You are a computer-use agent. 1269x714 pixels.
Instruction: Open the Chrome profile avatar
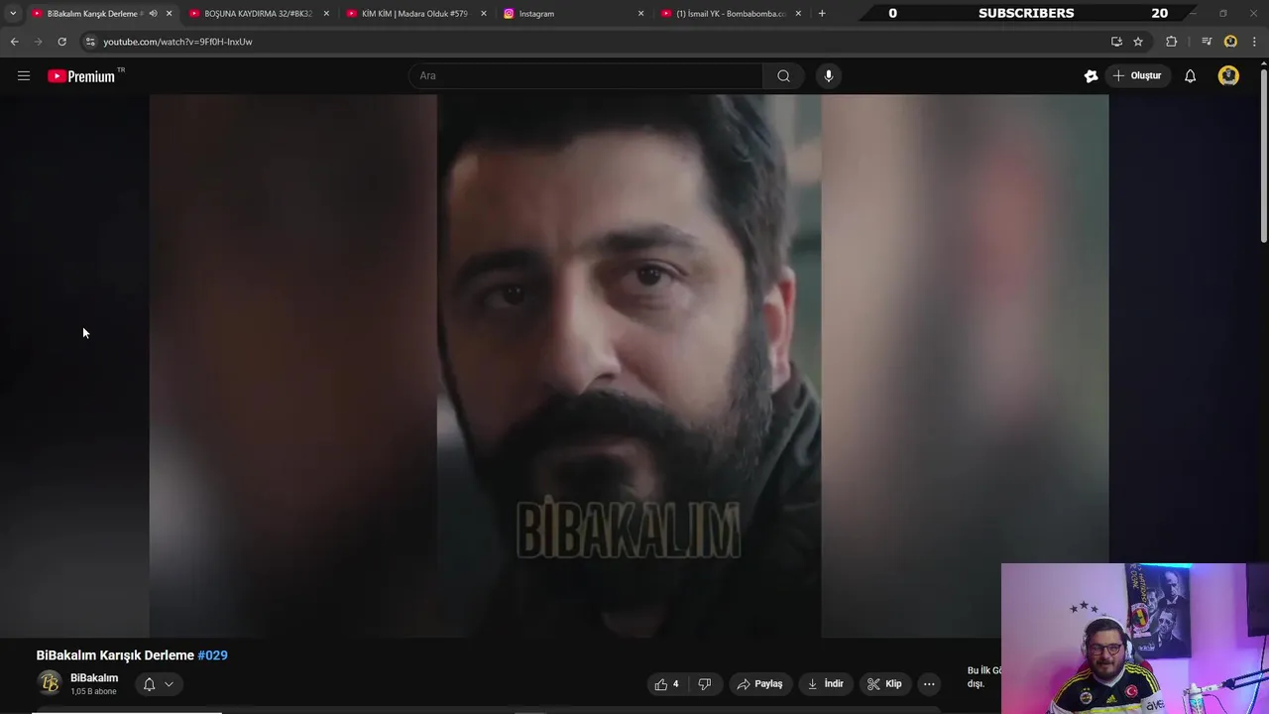[1230, 42]
